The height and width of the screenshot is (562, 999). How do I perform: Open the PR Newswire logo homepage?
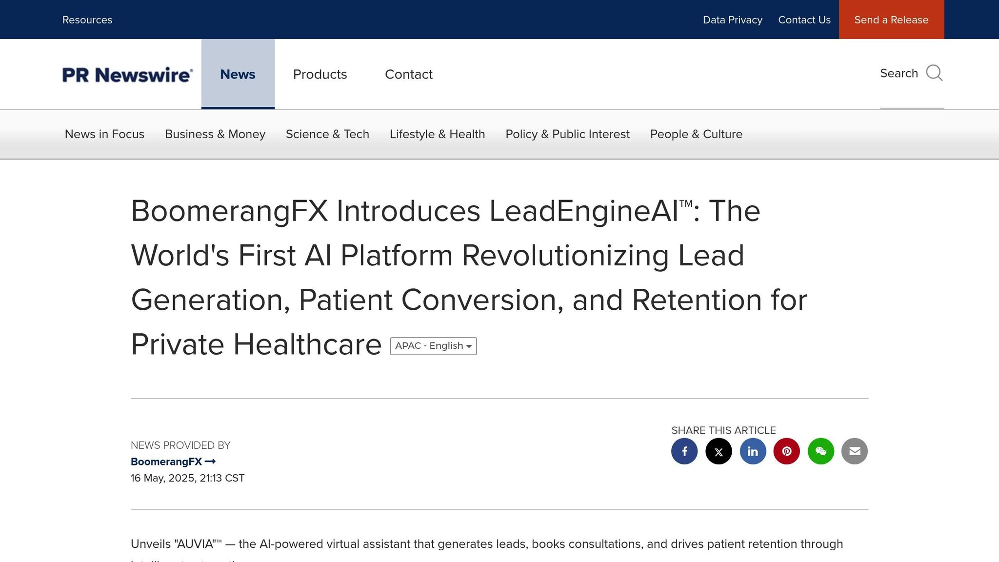[x=127, y=75]
